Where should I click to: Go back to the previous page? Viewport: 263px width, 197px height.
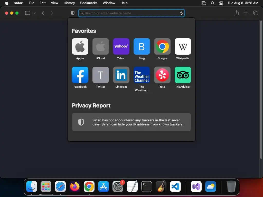(43, 13)
